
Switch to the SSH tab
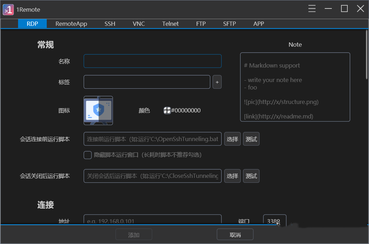[x=110, y=24]
